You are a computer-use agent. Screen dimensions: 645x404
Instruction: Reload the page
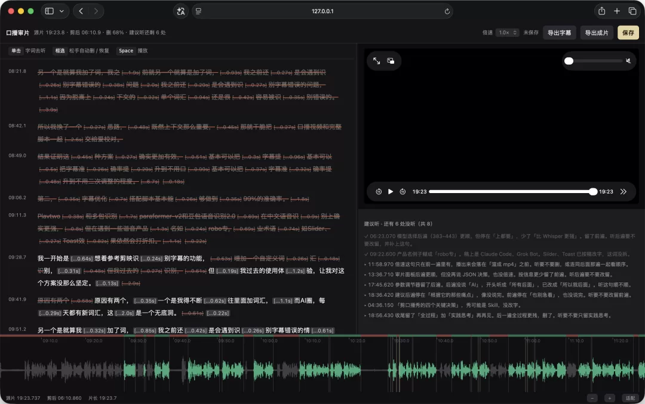(447, 11)
